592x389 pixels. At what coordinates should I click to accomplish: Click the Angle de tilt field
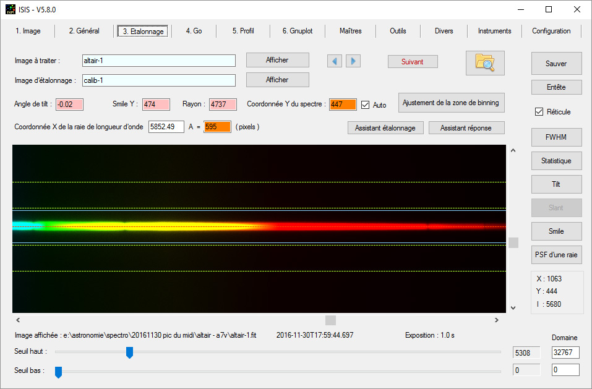pyautogui.click(x=69, y=105)
